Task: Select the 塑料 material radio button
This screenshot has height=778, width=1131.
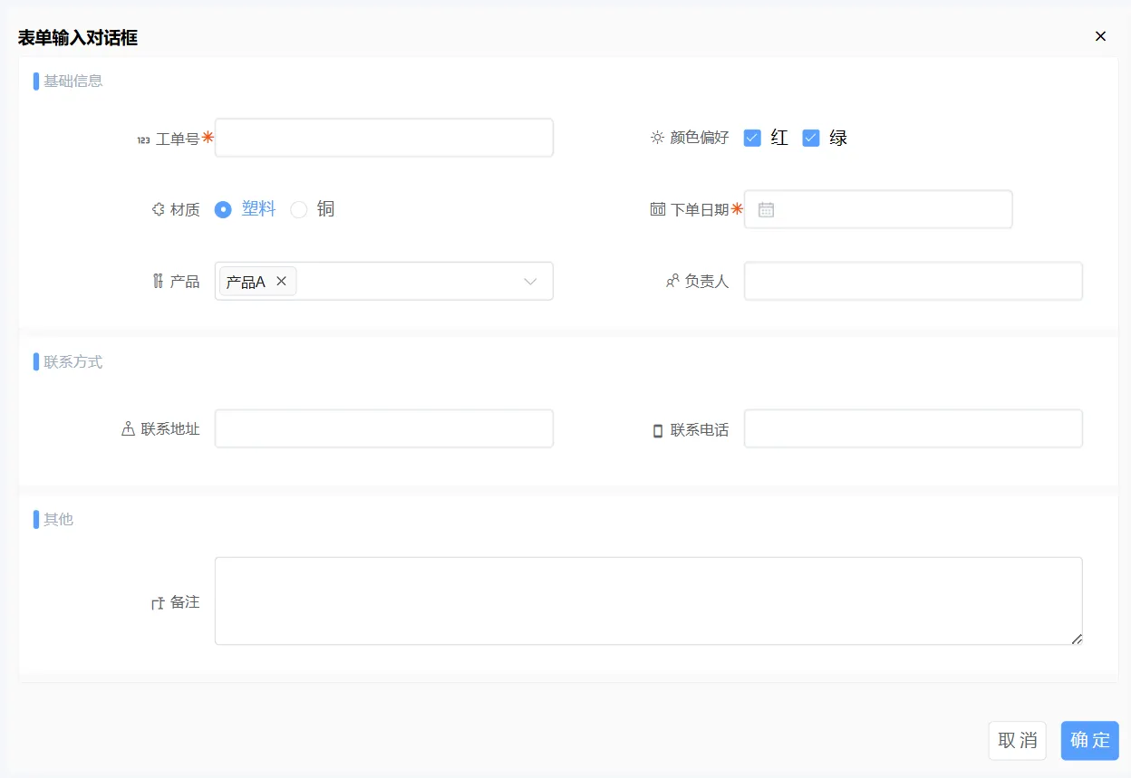Action: click(223, 209)
